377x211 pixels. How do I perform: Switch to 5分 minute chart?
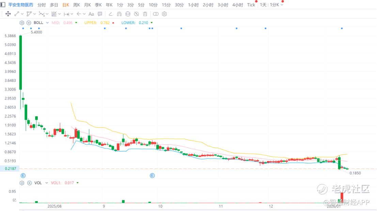pyautogui.click(x=141, y=5)
